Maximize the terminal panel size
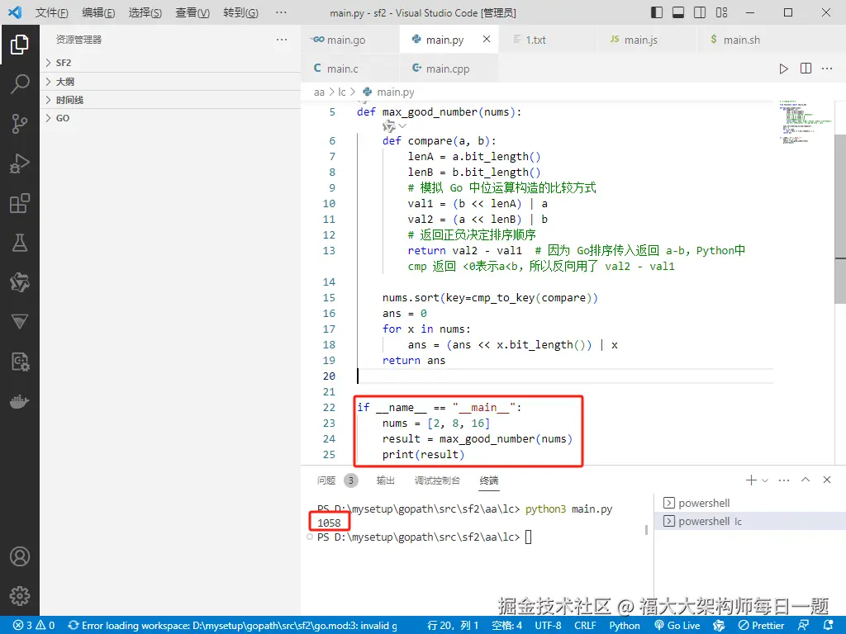This screenshot has width=846, height=634. click(x=806, y=480)
